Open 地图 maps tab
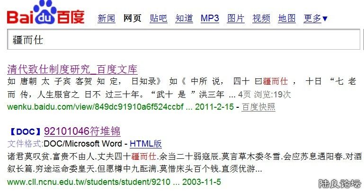 (287, 18)
